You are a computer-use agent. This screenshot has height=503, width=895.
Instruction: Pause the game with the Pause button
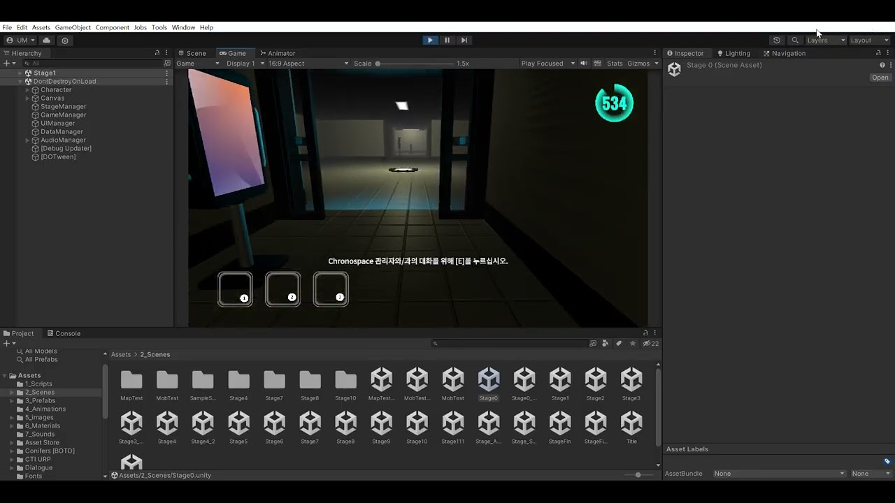(447, 40)
